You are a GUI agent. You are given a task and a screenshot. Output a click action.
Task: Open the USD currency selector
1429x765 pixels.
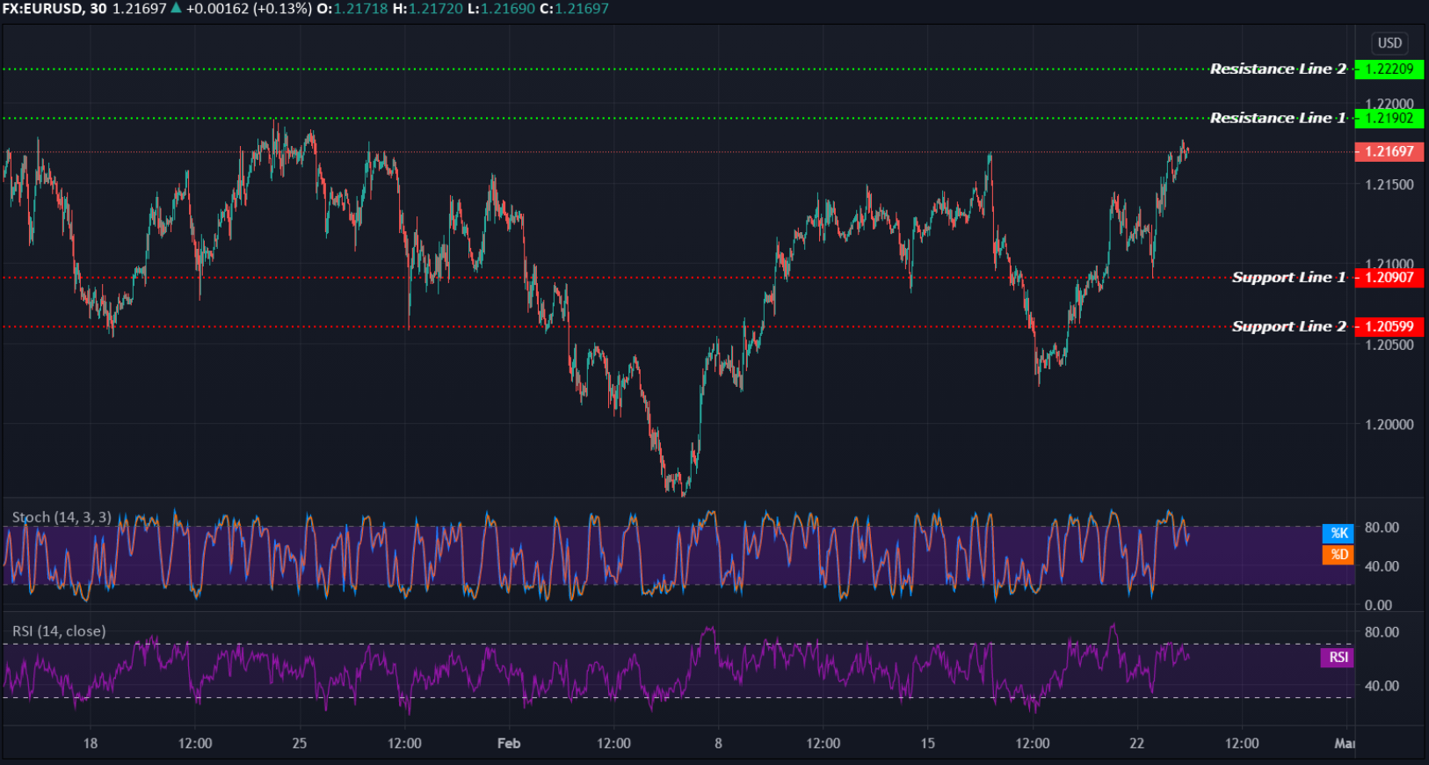click(1389, 43)
